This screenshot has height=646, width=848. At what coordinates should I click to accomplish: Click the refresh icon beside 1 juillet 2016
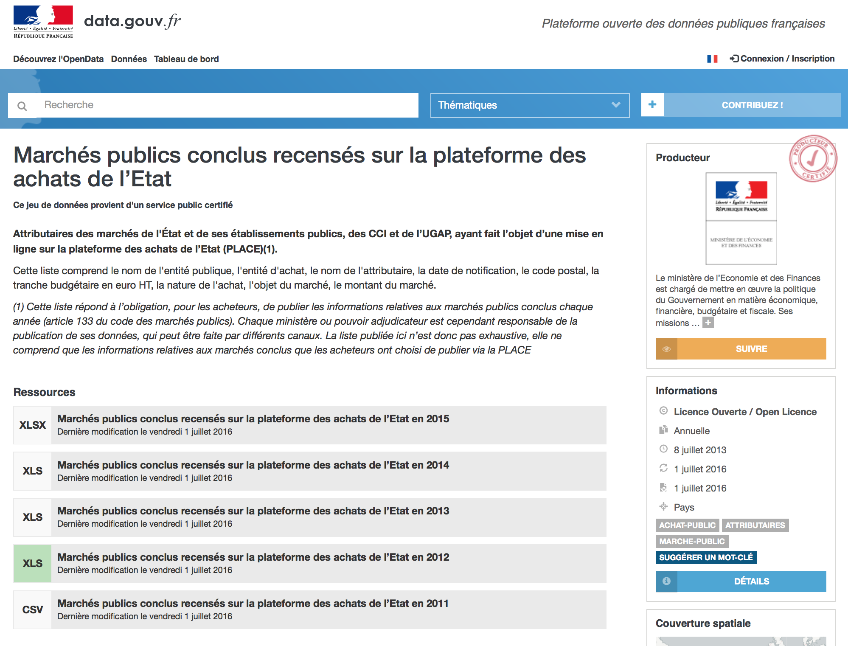663,469
